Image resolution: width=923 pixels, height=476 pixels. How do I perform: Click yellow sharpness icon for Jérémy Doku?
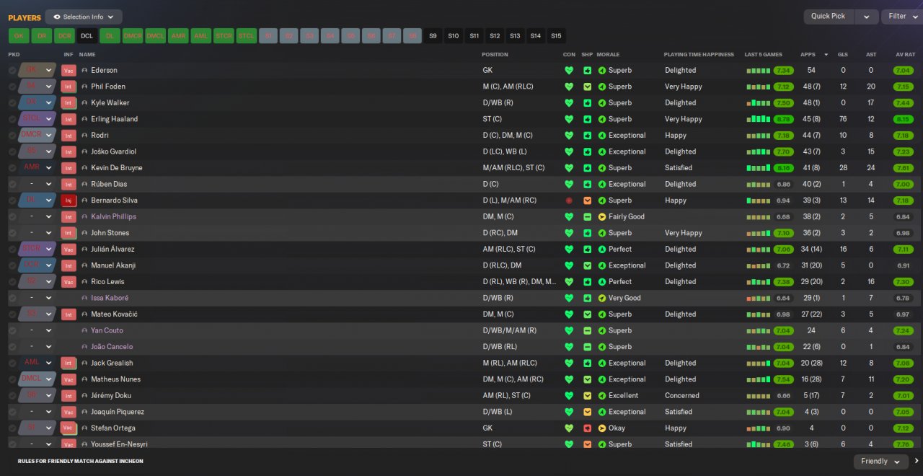(x=587, y=396)
